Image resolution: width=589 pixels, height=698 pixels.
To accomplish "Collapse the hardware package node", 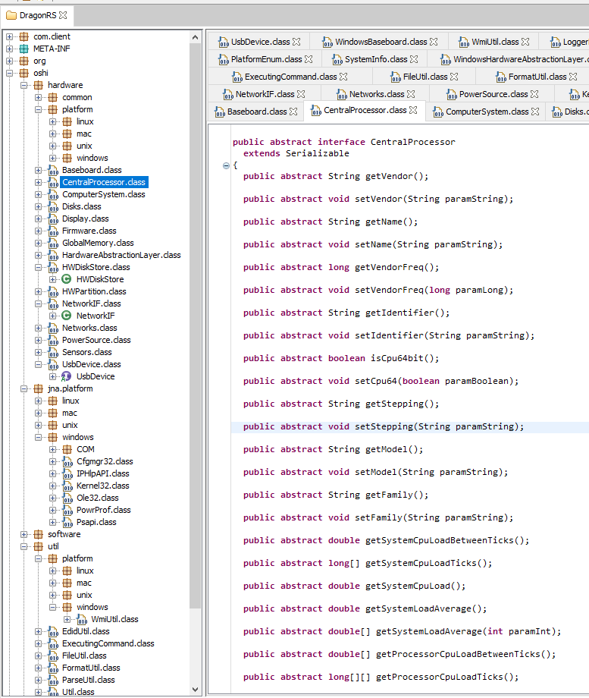I will [24, 85].
